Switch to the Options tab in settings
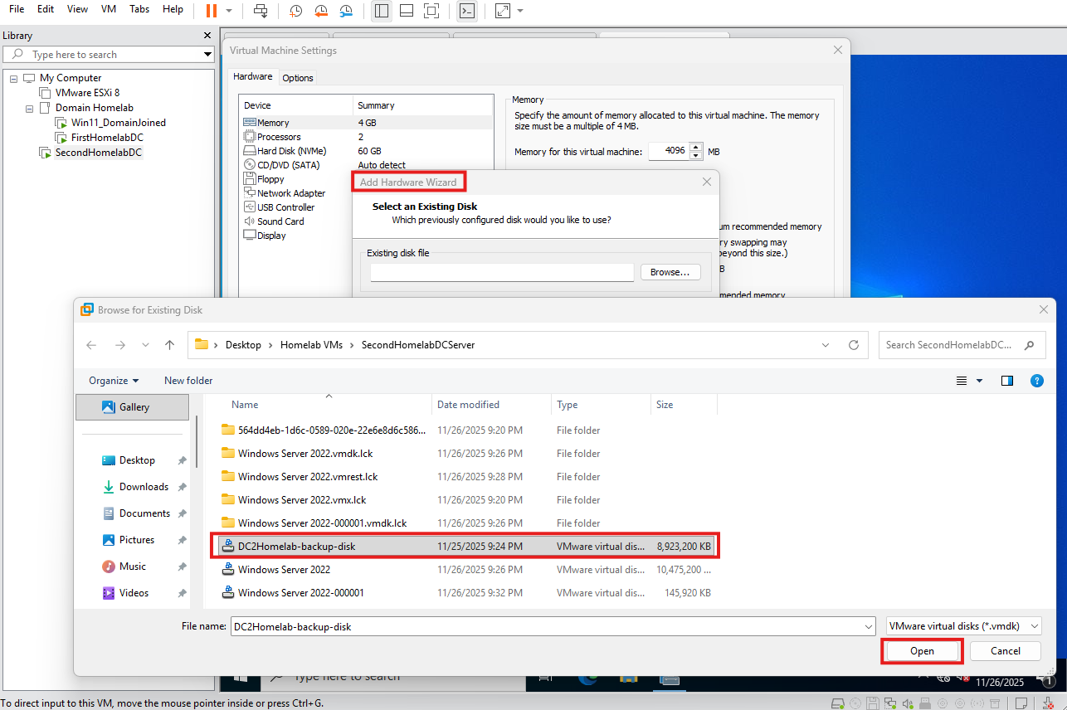This screenshot has width=1067, height=710. 298,78
